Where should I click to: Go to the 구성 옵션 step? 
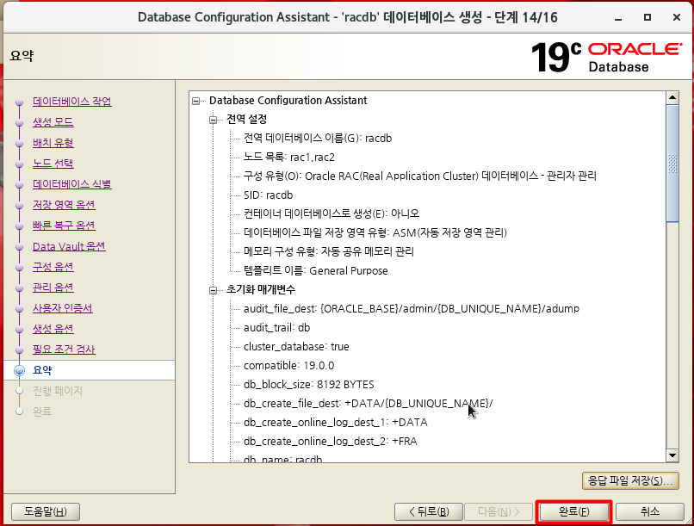[53, 267]
